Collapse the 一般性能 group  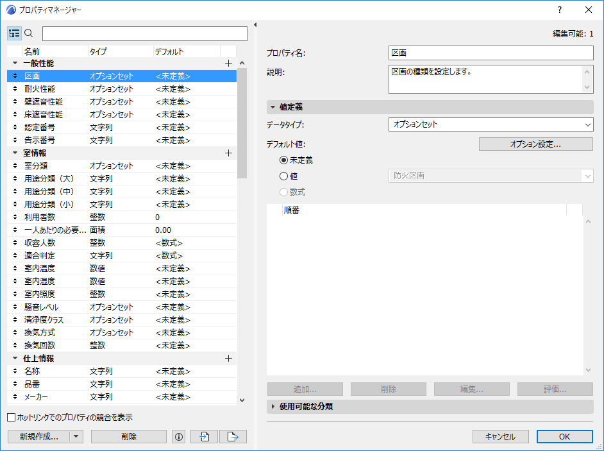point(15,63)
